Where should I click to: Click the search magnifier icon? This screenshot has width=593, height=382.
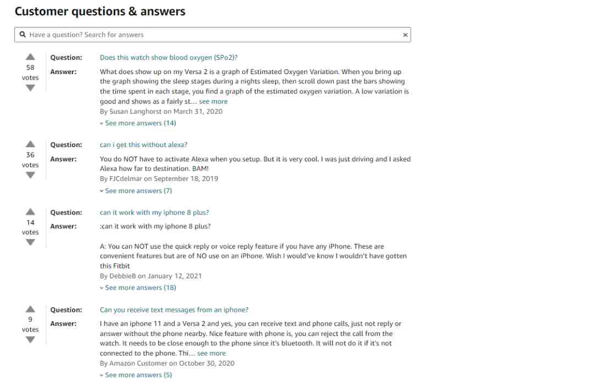pyautogui.click(x=23, y=35)
